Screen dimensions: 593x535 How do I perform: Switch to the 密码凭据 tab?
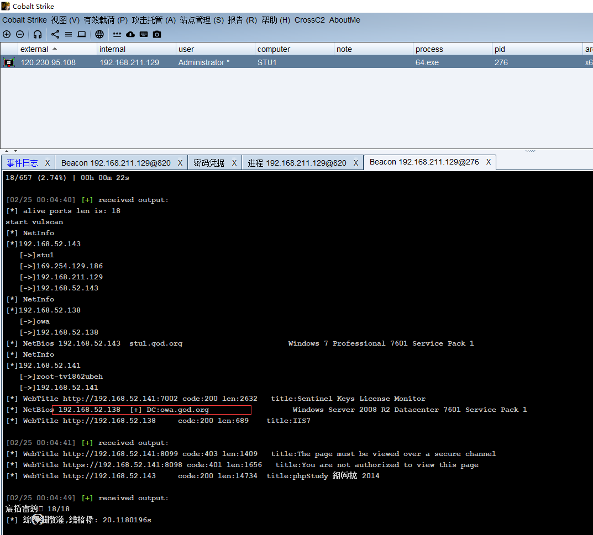pos(209,163)
